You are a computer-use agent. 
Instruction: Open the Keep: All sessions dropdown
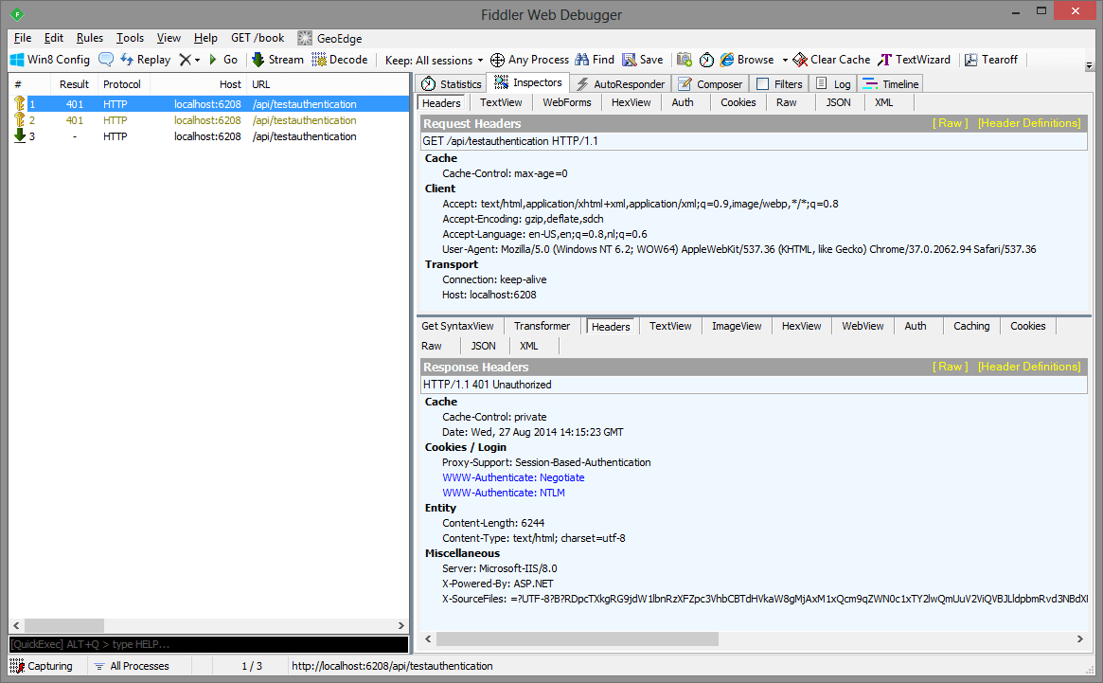[434, 60]
